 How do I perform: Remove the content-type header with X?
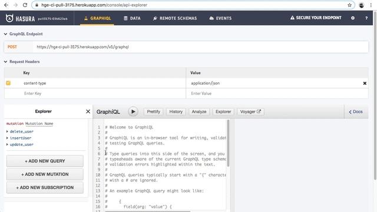pos(365,83)
